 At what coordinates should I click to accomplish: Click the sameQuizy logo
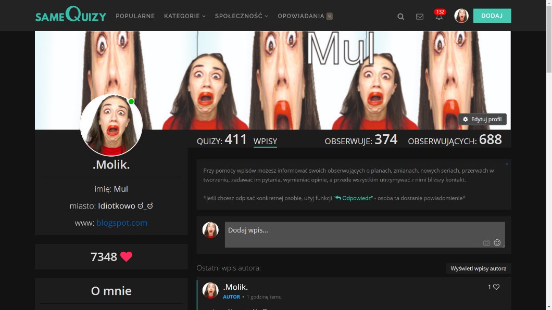pyautogui.click(x=70, y=15)
